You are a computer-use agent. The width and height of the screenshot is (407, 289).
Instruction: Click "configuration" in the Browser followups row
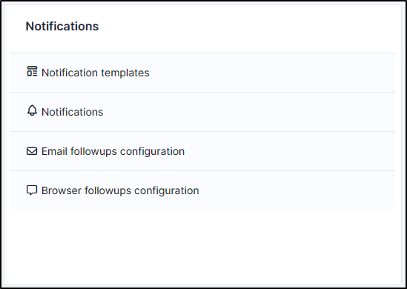pos(167,191)
